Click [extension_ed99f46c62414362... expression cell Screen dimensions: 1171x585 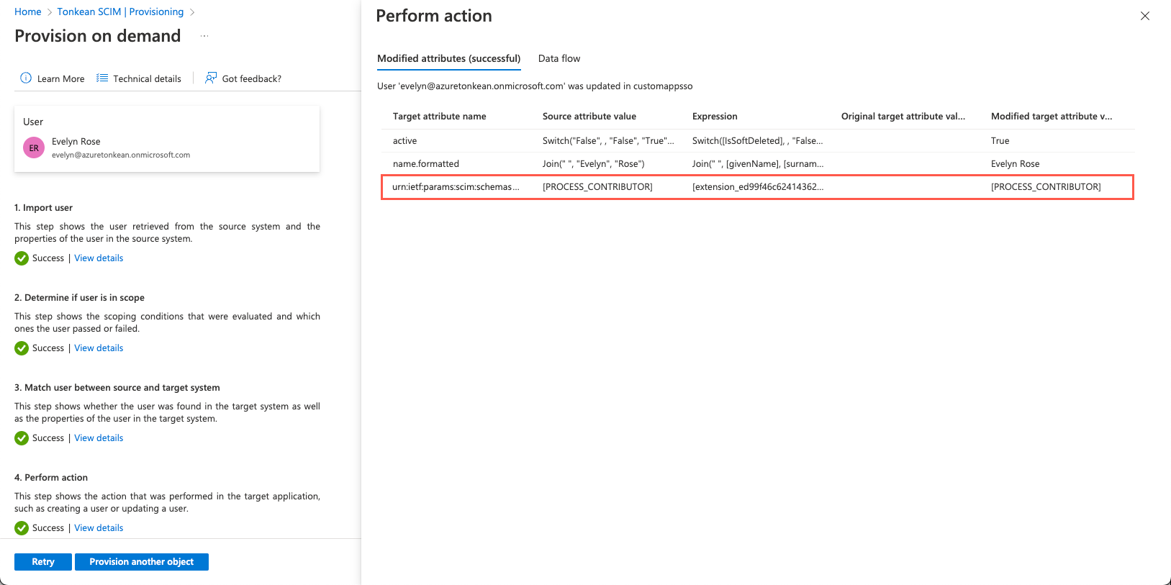tap(758, 187)
